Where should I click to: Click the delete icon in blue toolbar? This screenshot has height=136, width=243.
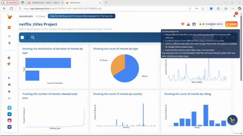[x=27, y=37]
